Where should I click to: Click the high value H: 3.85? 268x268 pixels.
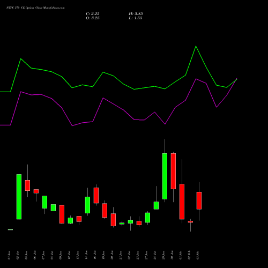(136, 14)
